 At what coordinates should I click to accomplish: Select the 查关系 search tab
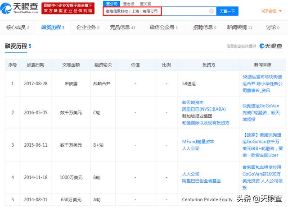145,4
